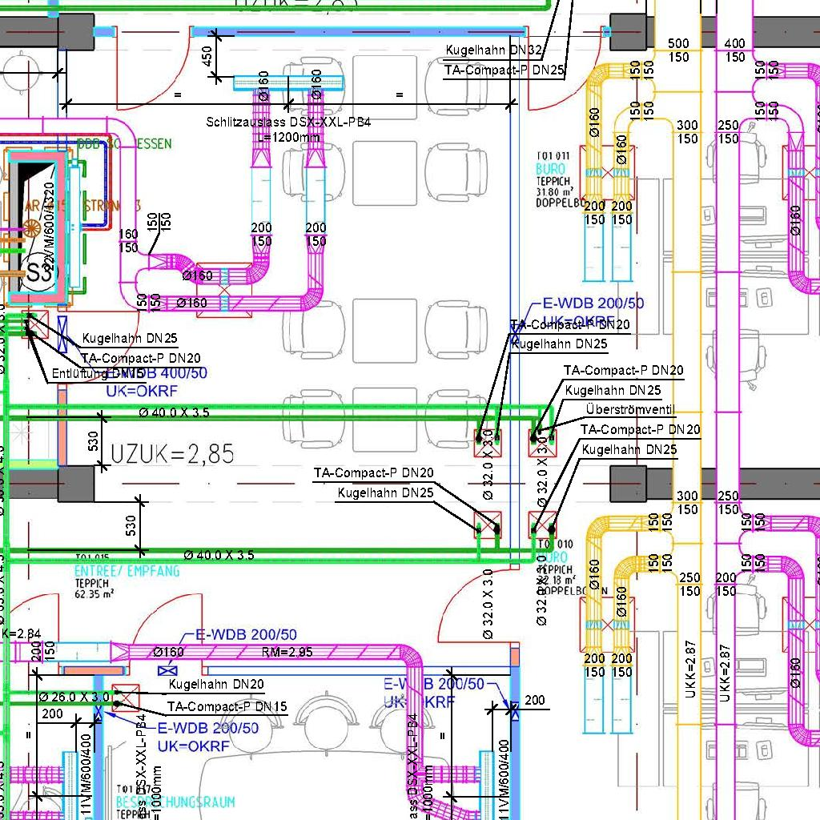Select the ENTREE/ EMPFANG room label
This screenshot has width=820, height=820.
coord(127,572)
